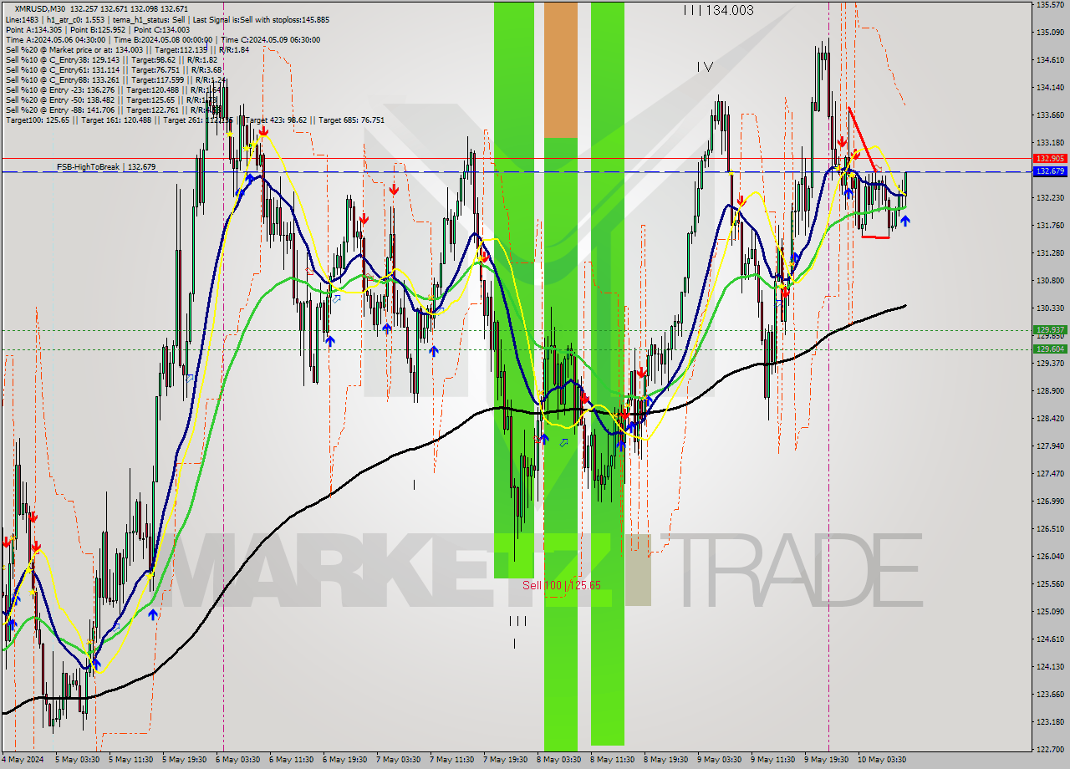The height and width of the screenshot is (769, 1070).
Task: Select the green 129.604 price tag
Action: pos(1050,349)
